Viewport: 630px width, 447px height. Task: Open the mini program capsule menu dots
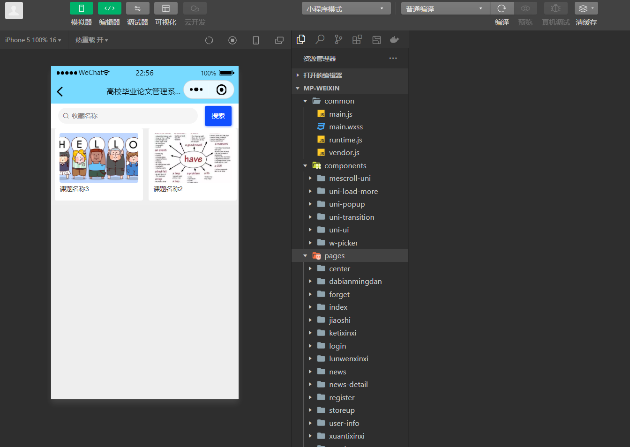click(196, 89)
